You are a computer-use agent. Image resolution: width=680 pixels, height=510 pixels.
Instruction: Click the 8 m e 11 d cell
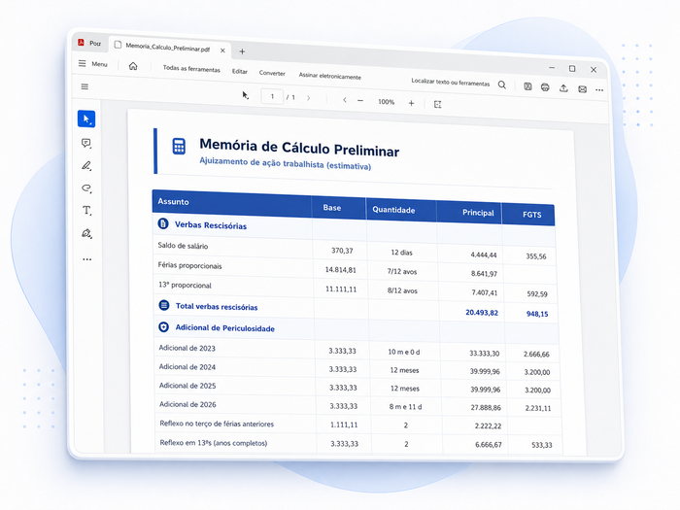point(405,407)
